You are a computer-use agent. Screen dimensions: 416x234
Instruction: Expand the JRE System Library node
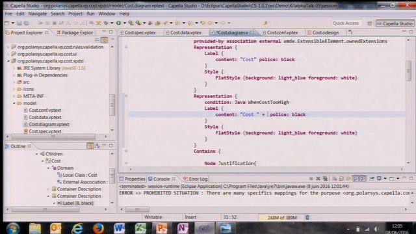click(x=14, y=68)
